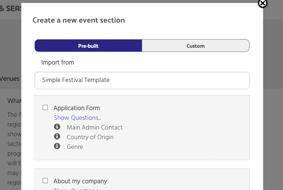Select Venues tab in the background page
This screenshot has width=283, height=190.
(x=10, y=79)
